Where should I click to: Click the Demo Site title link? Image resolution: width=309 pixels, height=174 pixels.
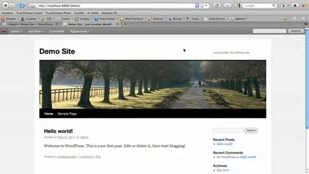57,51
